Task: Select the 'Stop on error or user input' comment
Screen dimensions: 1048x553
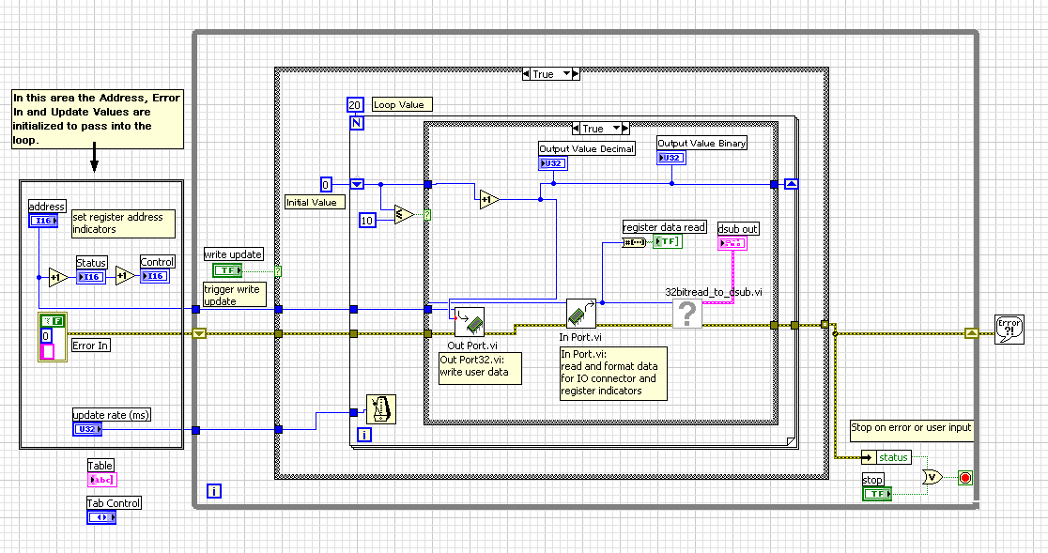Action: pyautogui.click(x=911, y=431)
